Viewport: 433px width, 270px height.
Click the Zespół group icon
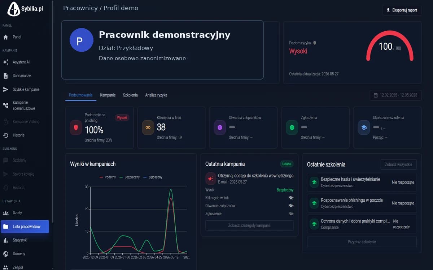[x=5, y=267]
